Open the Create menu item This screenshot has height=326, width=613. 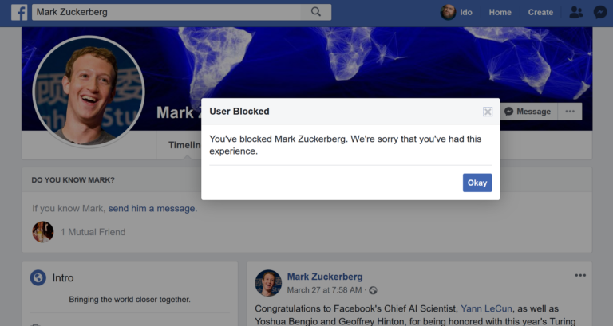[x=540, y=12]
